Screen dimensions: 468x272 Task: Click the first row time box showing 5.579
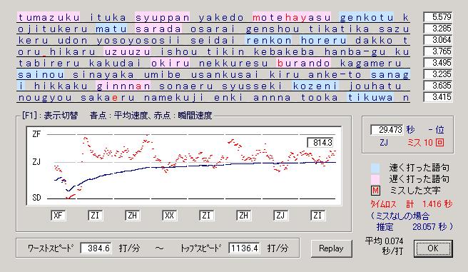point(437,17)
